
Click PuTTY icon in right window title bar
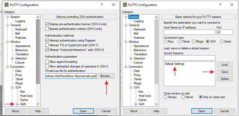pos(125,5)
